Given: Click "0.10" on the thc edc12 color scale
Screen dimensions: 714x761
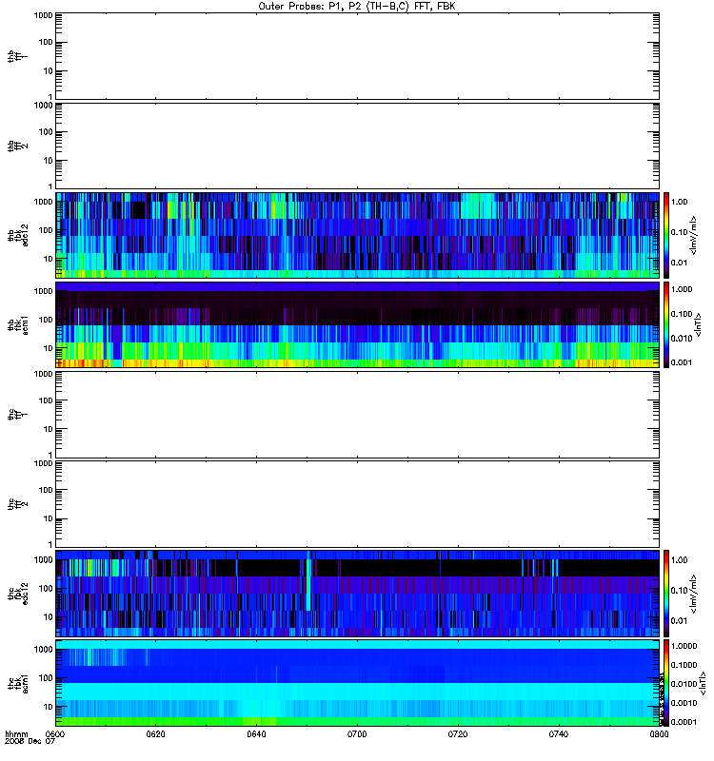Looking at the screenshot, I should point(679,590).
